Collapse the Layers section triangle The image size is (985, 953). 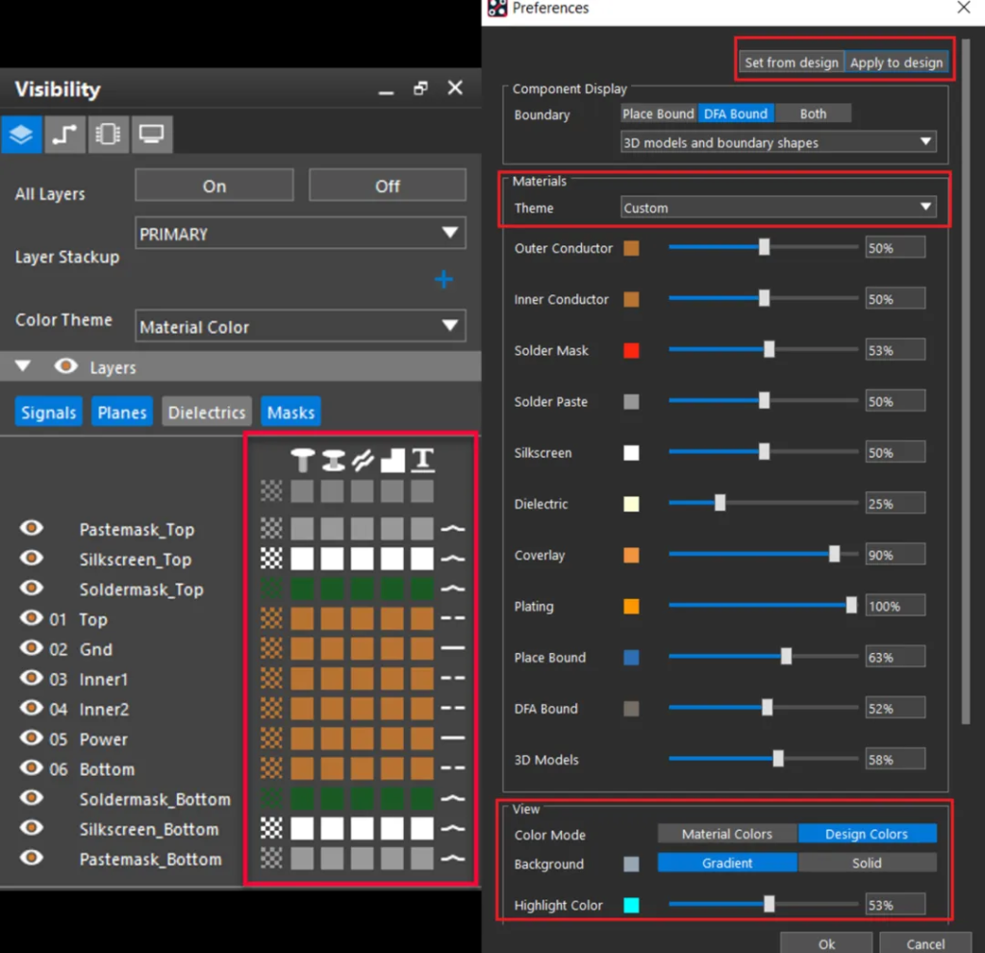click(23, 367)
